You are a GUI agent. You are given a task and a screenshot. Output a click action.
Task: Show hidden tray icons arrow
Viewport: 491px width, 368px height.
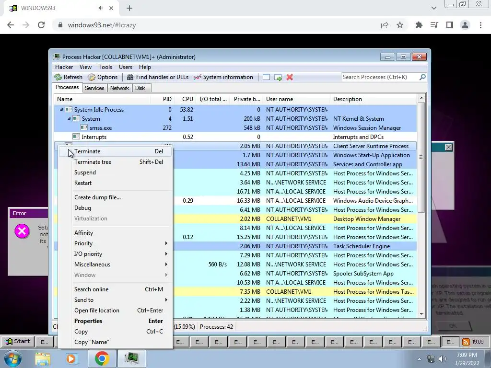(419, 359)
